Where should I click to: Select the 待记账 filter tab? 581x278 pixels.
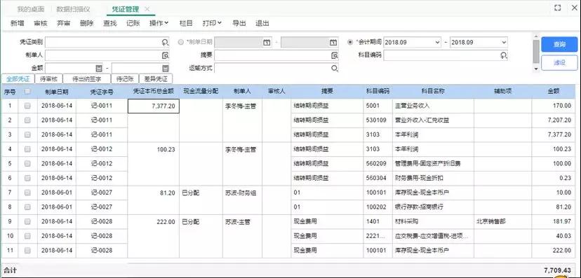pos(125,78)
